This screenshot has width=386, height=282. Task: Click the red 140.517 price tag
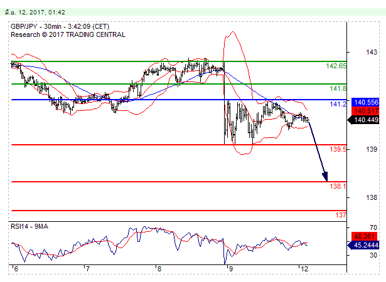coord(365,111)
